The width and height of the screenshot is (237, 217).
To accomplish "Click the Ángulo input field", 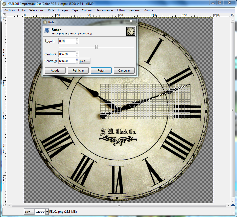I will pyautogui.click(x=67, y=41).
